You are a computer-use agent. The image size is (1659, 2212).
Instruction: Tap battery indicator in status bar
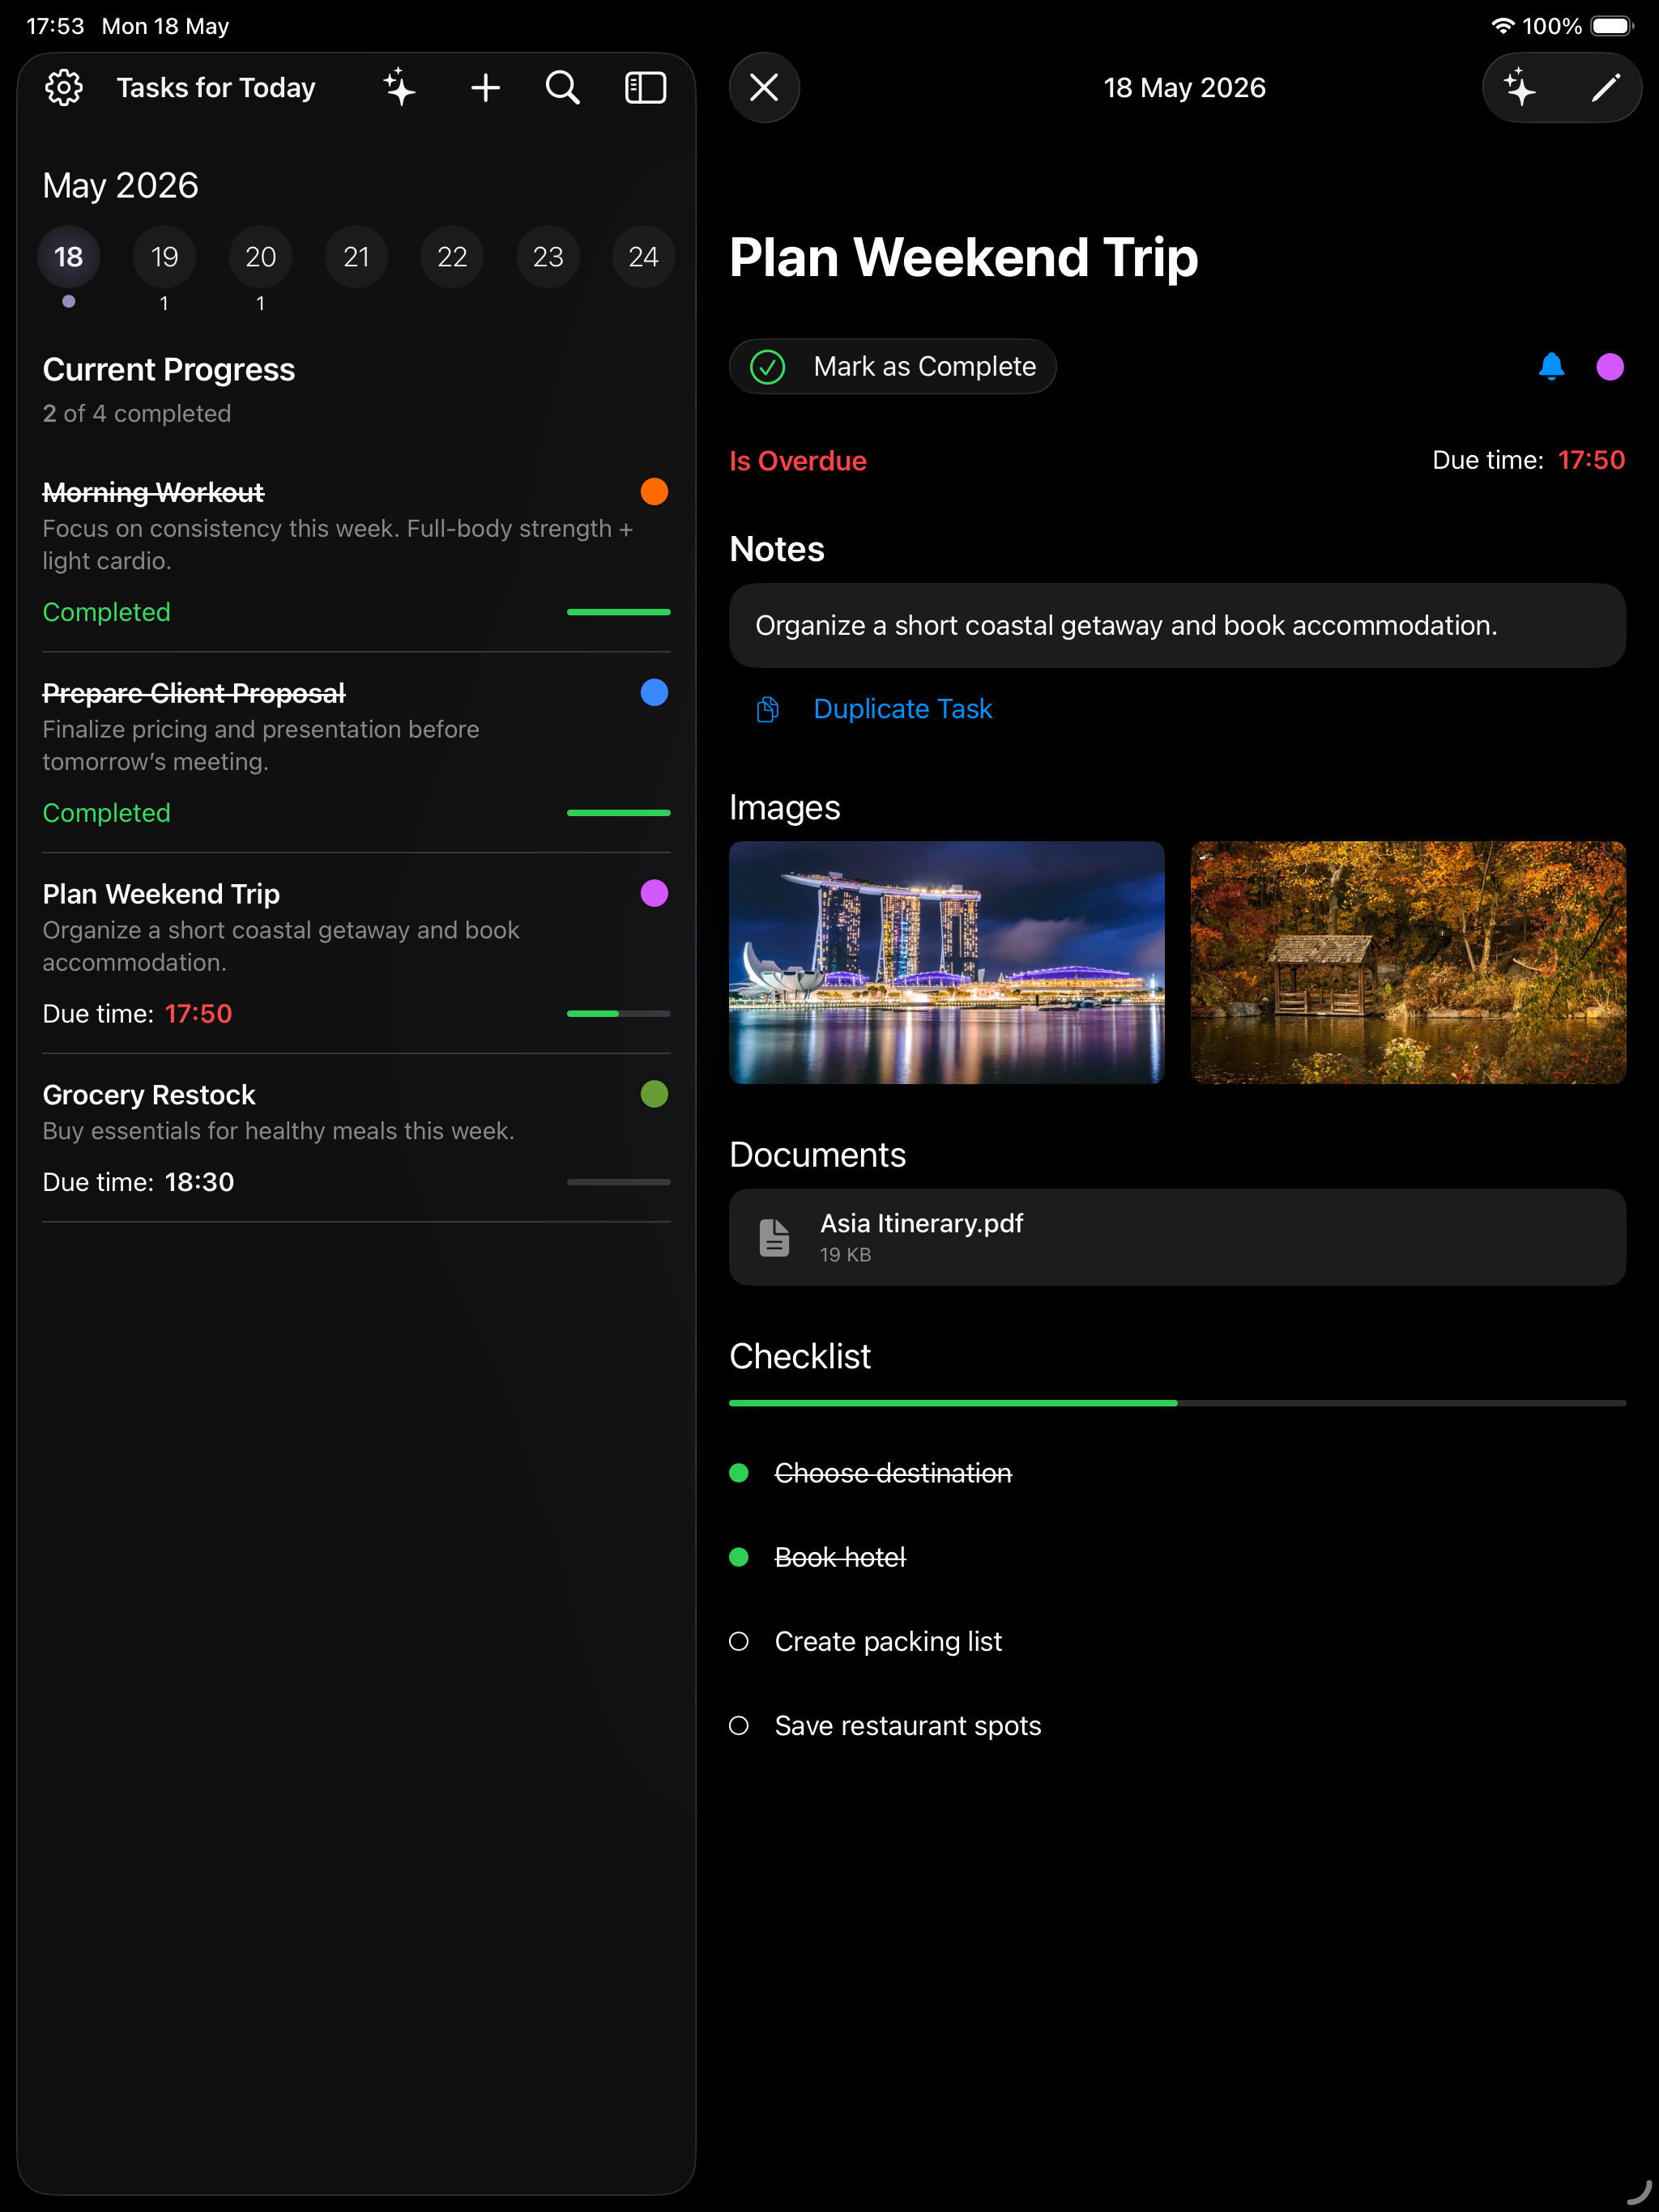click(1612, 26)
